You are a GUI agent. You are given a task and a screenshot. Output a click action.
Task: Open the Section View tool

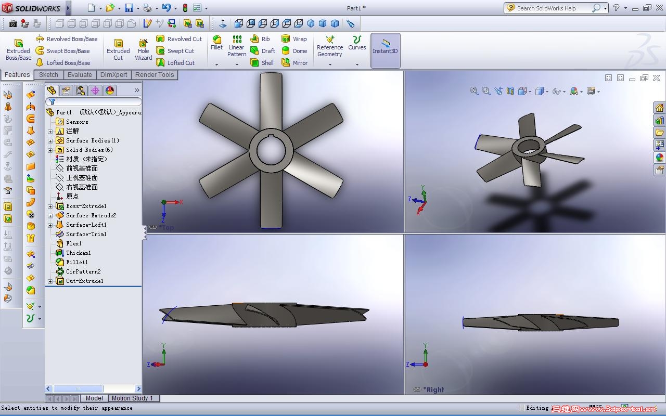pyautogui.click(x=510, y=91)
